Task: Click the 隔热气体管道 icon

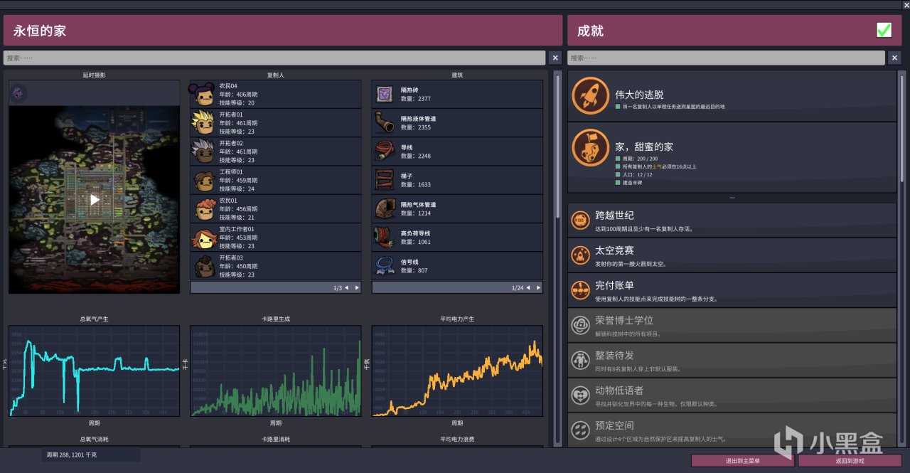Action: pyautogui.click(x=385, y=208)
